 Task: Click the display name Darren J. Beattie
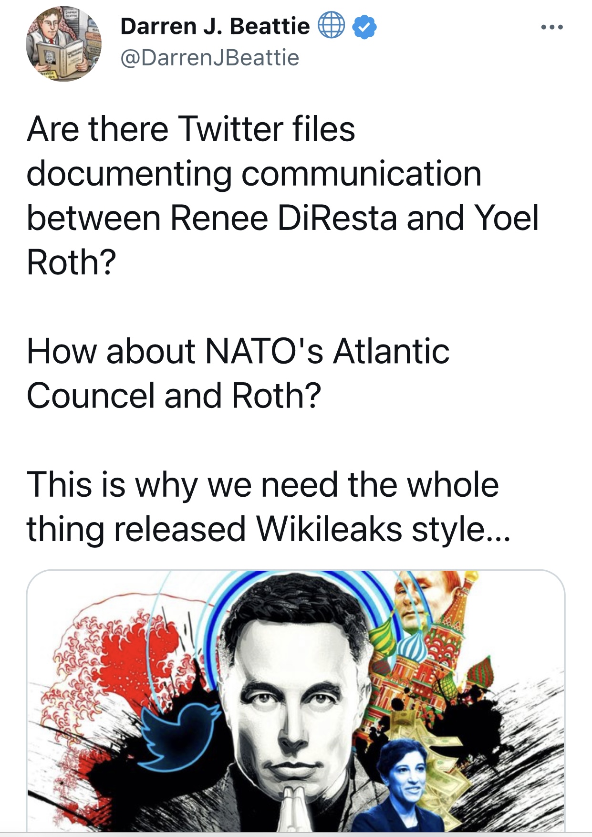point(215,26)
